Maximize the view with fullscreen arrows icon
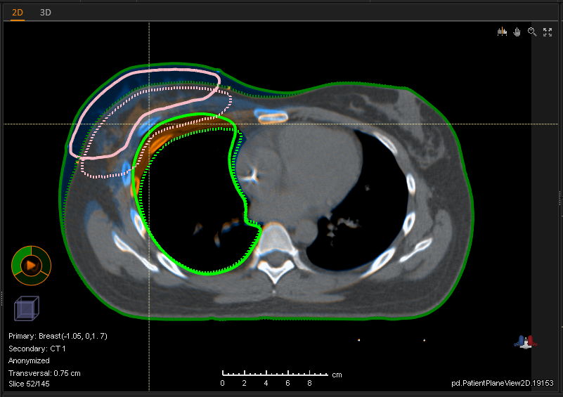Image resolution: width=563 pixels, height=397 pixels. pos(548,32)
